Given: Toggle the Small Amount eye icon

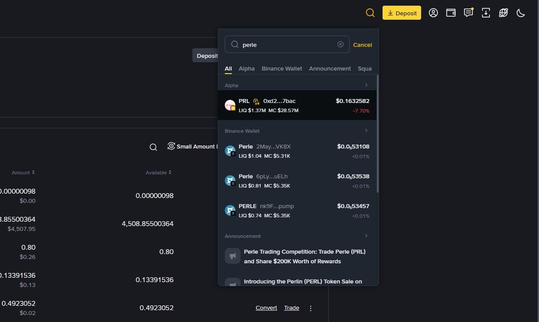Looking at the screenshot, I should tap(171, 146).
